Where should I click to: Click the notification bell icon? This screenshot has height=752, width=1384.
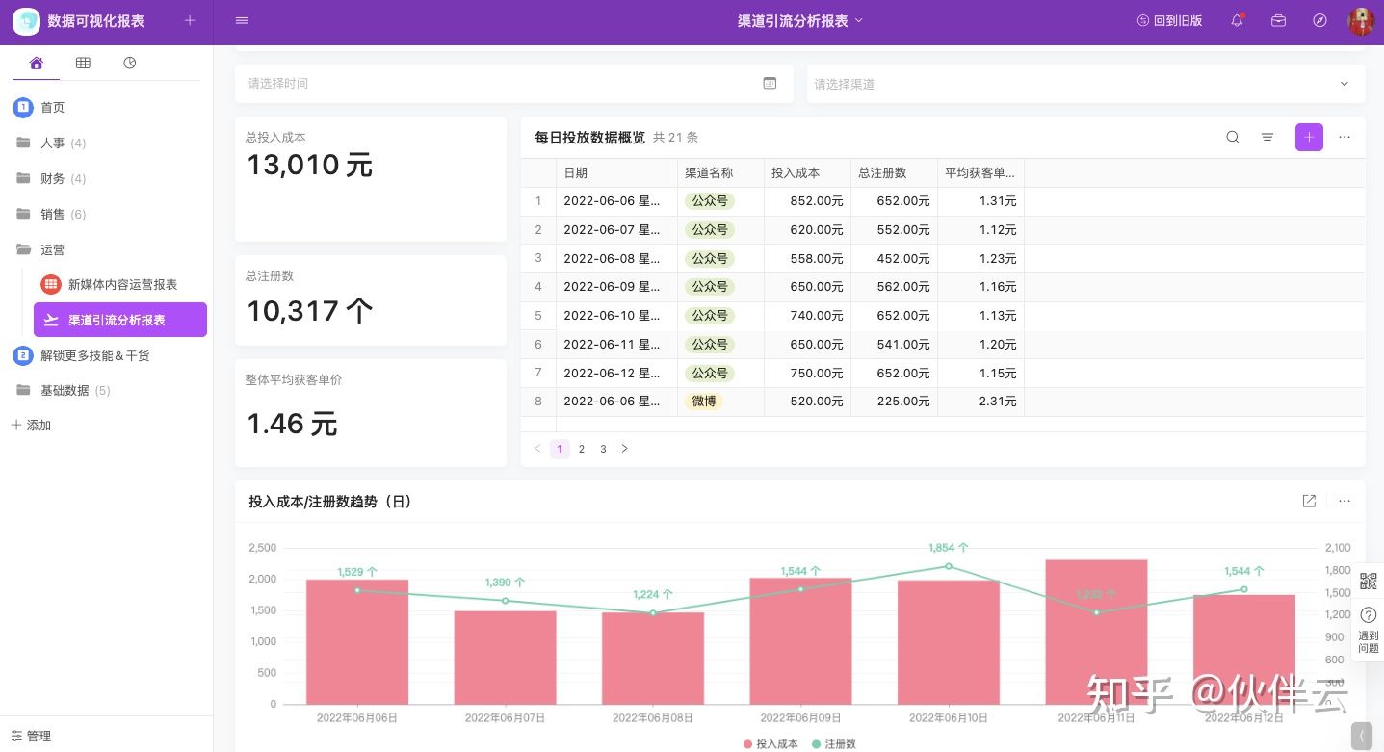click(x=1237, y=20)
